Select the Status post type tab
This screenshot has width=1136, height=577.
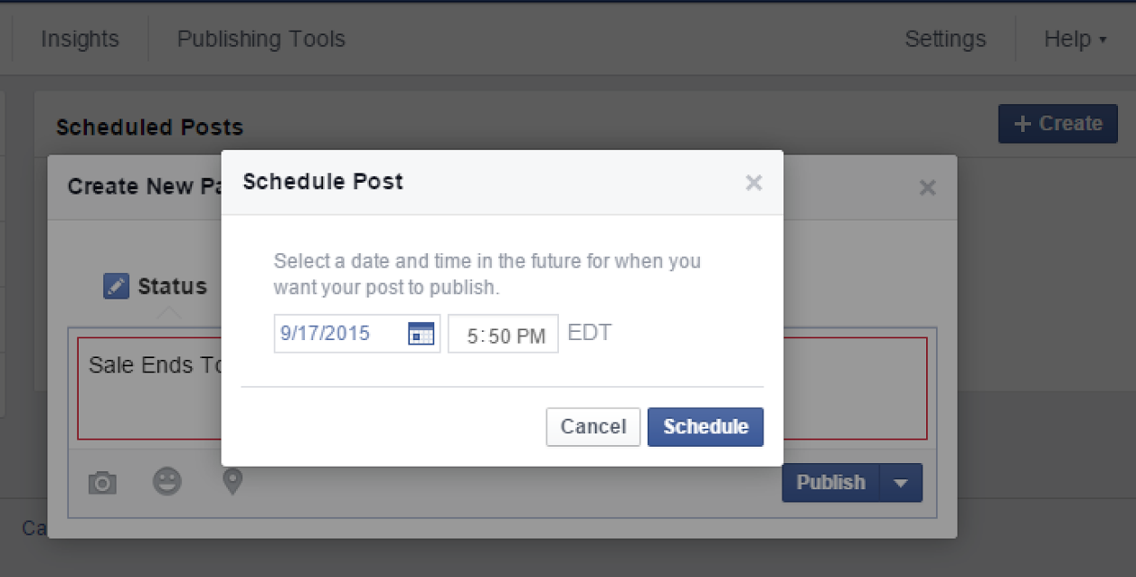click(x=156, y=287)
